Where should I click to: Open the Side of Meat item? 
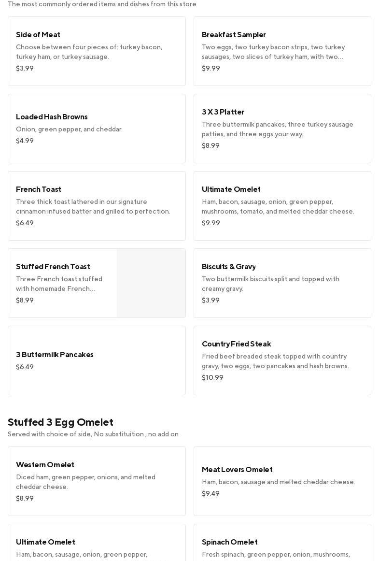click(97, 51)
